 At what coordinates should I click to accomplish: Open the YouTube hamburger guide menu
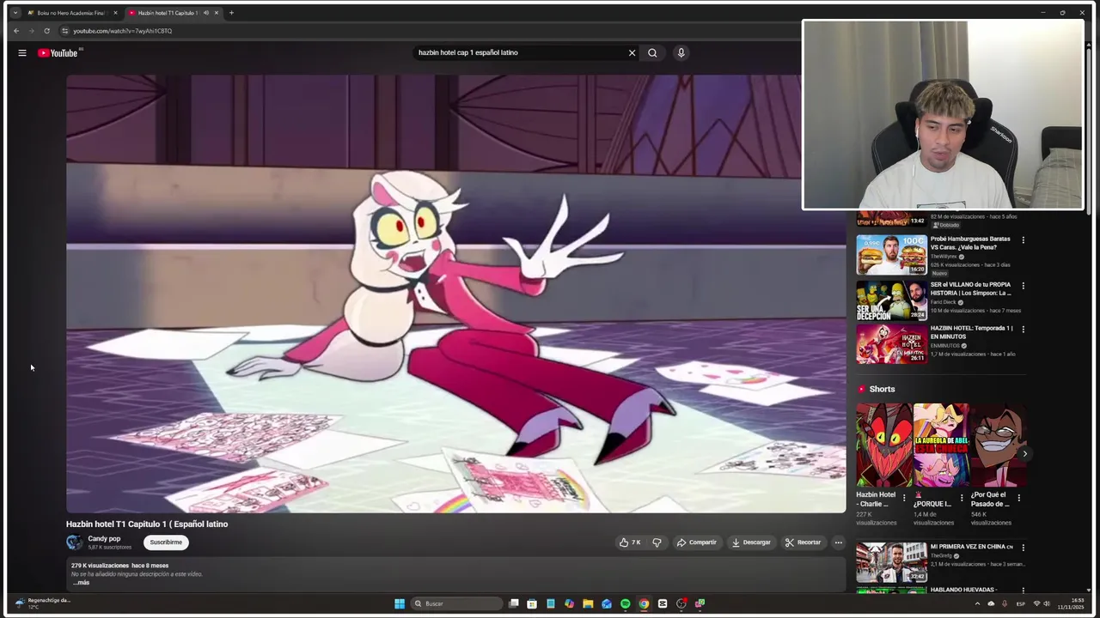[x=22, y=53]
